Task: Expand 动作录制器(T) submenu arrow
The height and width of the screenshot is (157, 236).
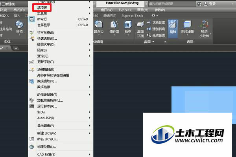Action: pyautogui.click(x=90, y=95)
